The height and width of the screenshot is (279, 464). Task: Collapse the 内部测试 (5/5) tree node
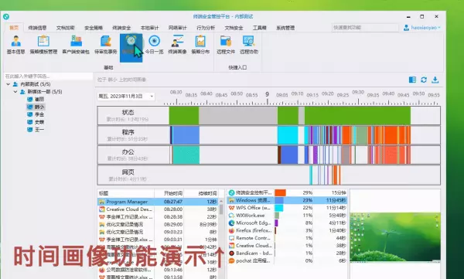point(8,84)
